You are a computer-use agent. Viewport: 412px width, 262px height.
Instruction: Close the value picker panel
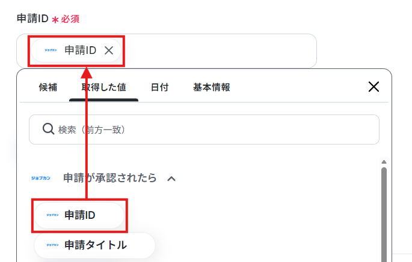374,87
